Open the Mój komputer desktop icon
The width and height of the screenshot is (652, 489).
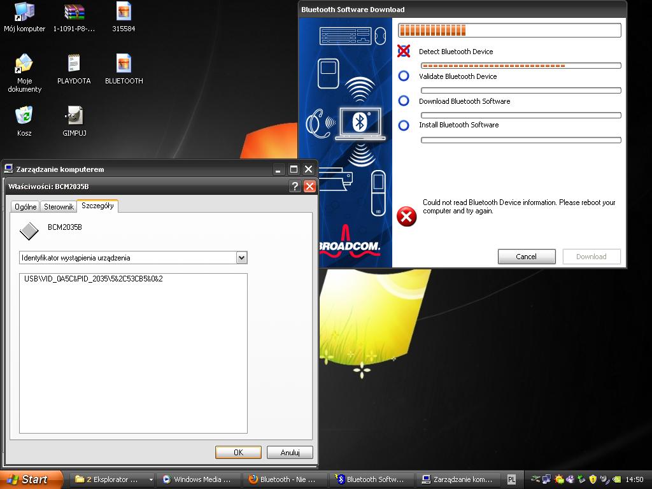[x=24, y=17]
